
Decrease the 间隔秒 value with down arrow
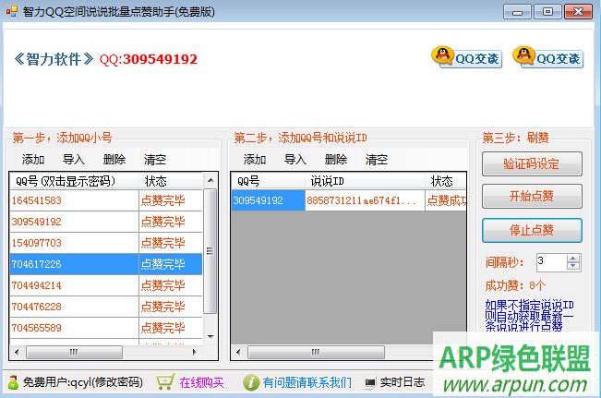point(573,267)
